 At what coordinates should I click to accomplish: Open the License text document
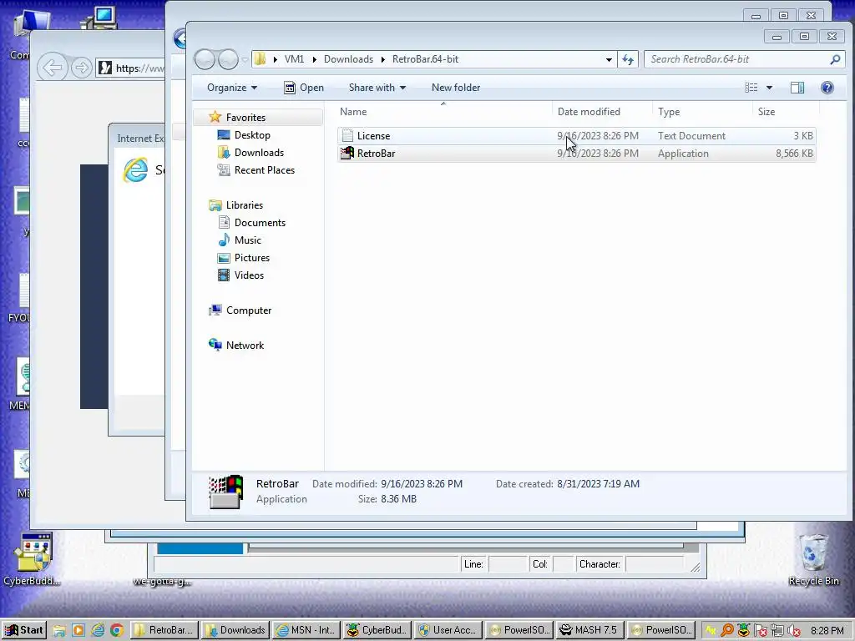click(576, 136)
